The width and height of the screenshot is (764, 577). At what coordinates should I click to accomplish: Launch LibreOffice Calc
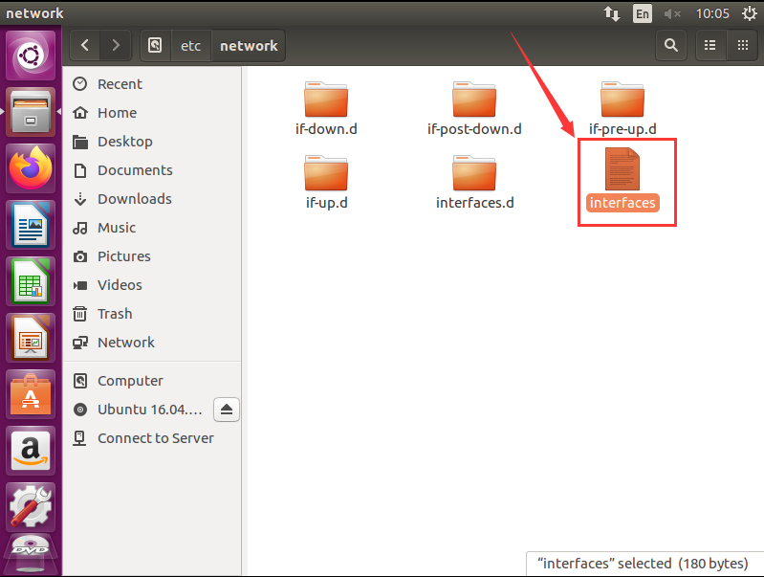(31, 281)
